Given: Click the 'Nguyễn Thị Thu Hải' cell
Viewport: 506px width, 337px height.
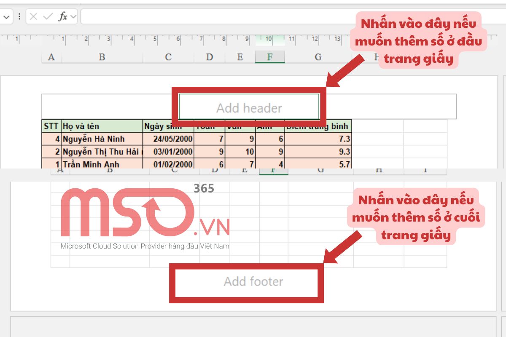Looking at the screenshot, I should click(102, 152).
